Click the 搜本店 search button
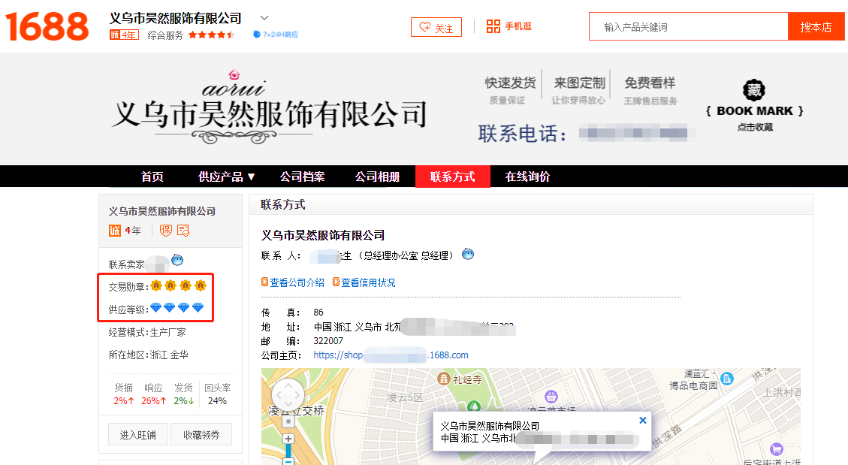The height and width of the screenshot is (465, 848). 816,26
